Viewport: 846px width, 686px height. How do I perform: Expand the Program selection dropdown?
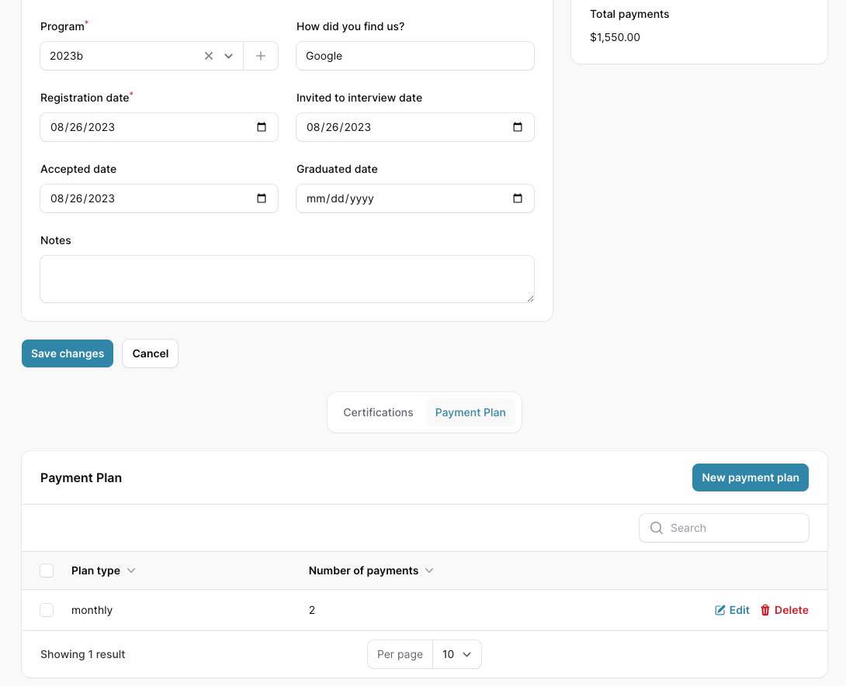pyautogui.click(x=228, y=55)
